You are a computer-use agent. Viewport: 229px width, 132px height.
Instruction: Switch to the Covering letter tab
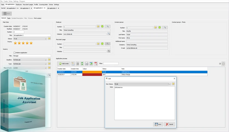(43, 5)
